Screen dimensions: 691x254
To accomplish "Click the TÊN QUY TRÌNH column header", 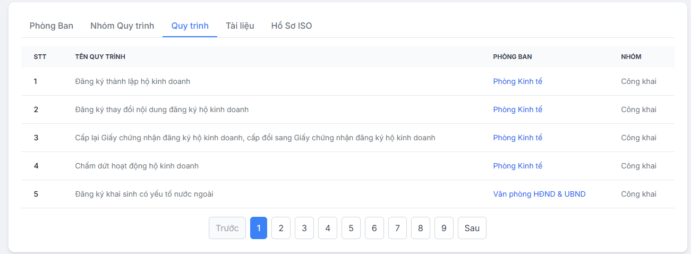I will (x=100, y=57).
